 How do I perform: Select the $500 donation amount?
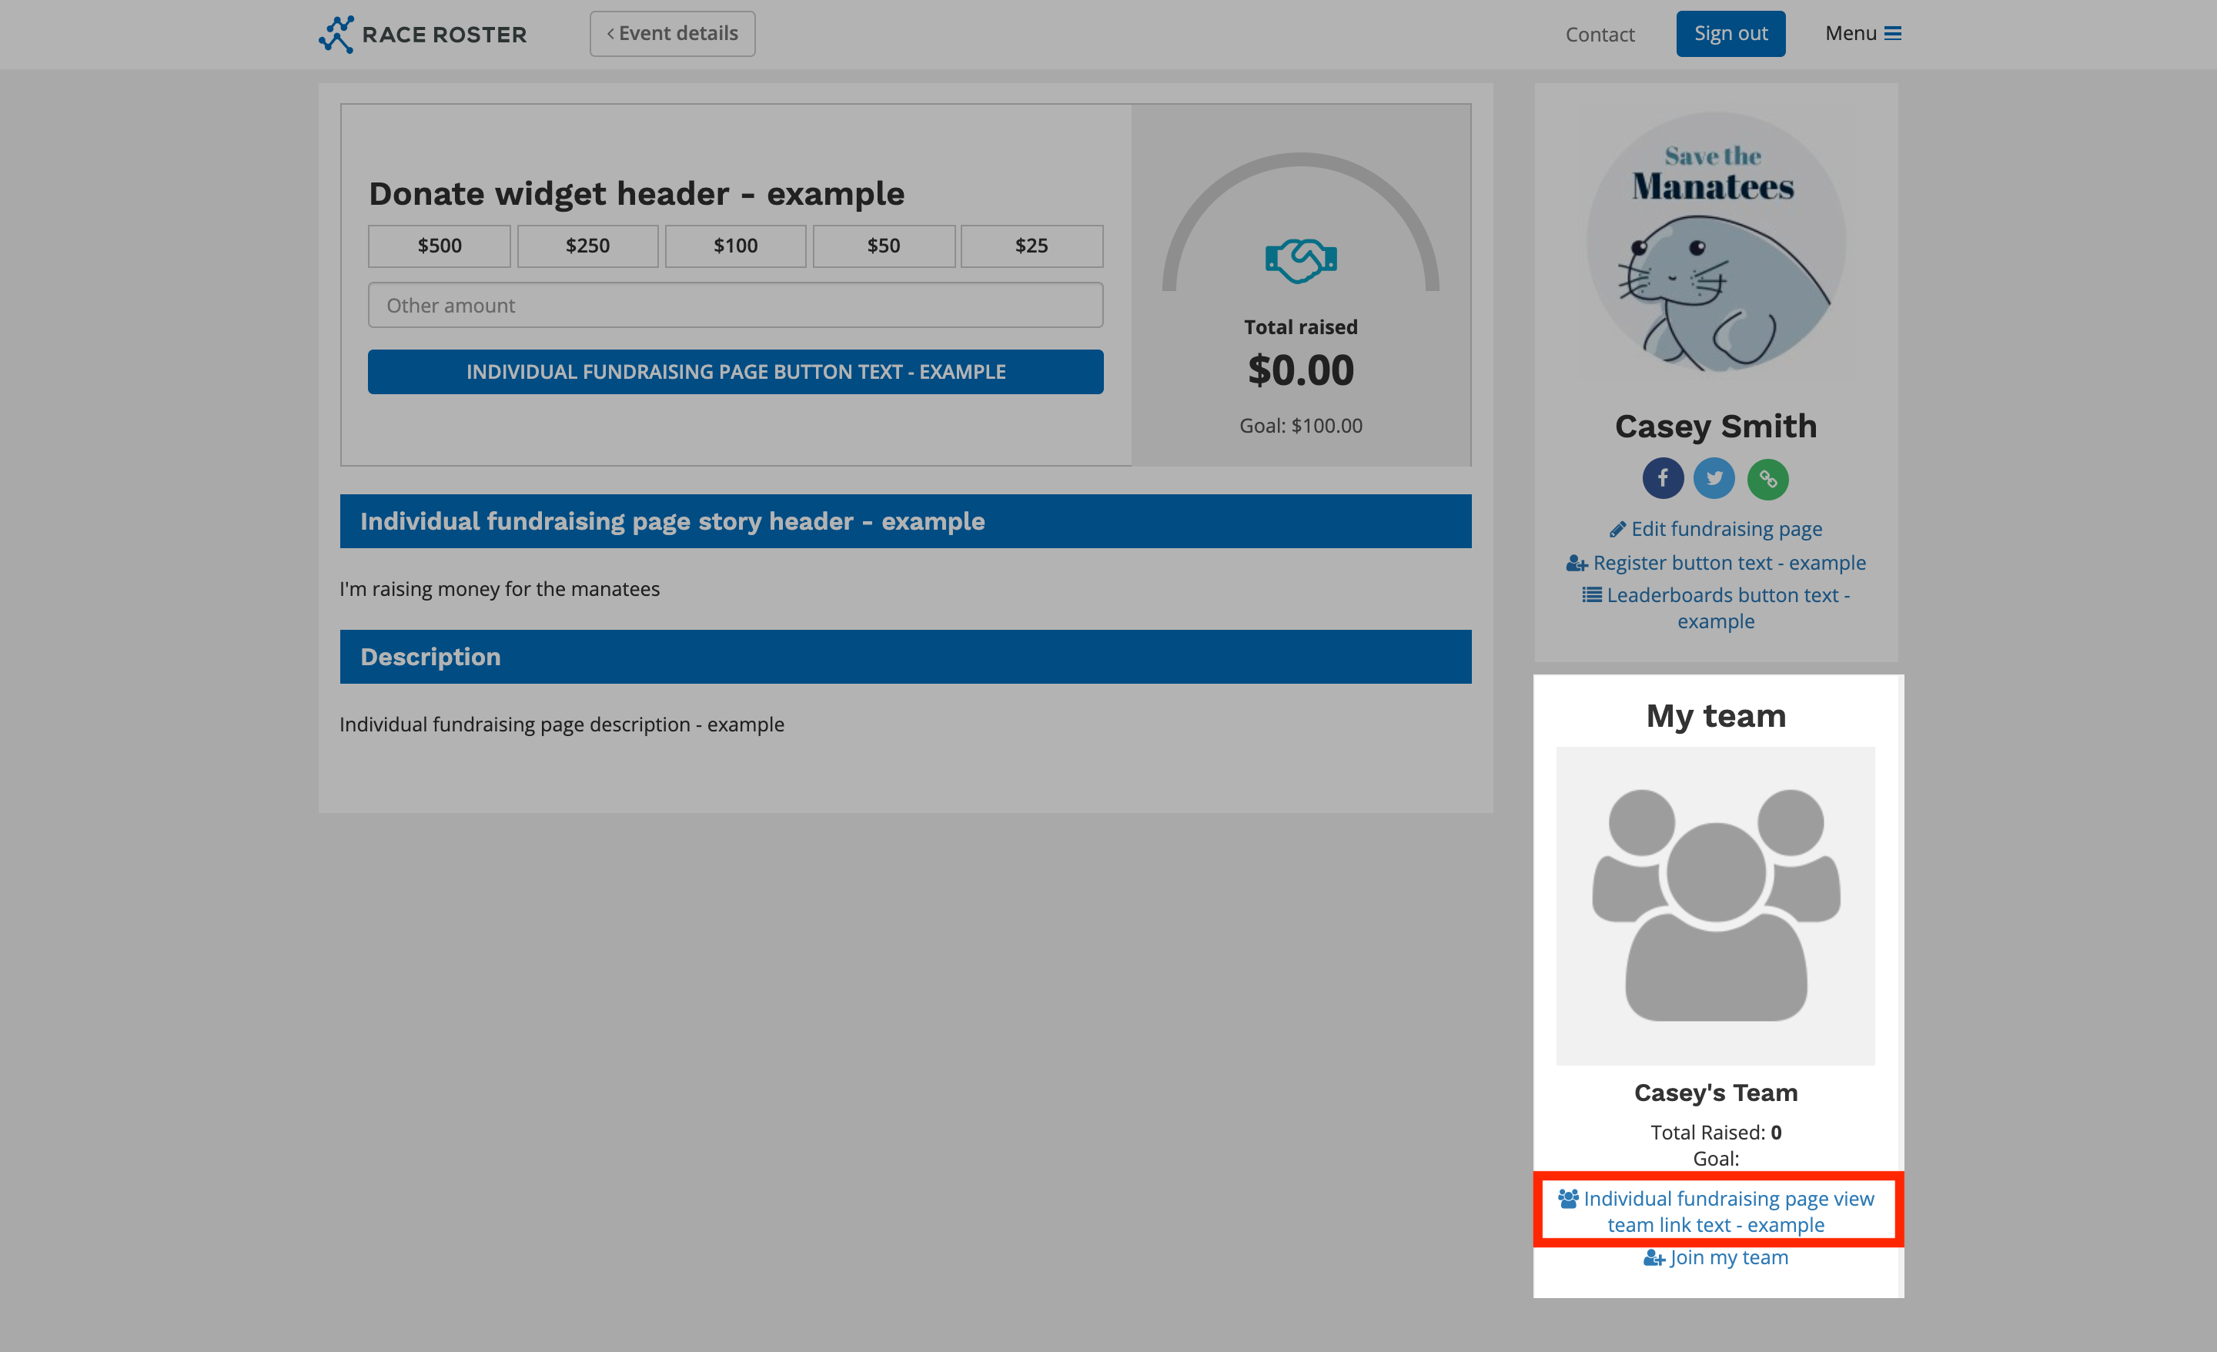click(439, 246)
